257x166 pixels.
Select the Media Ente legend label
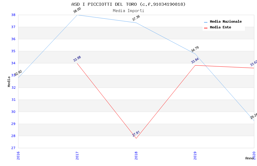click(220, 27)
